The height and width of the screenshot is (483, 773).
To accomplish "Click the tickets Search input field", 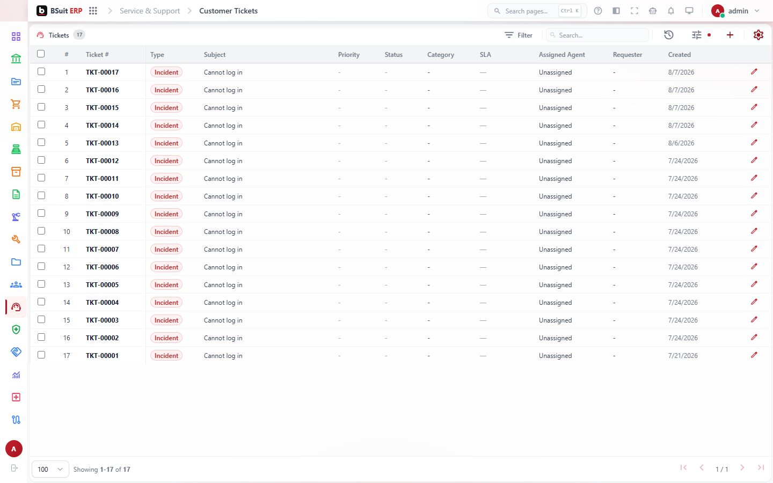I will click(597, 35).
